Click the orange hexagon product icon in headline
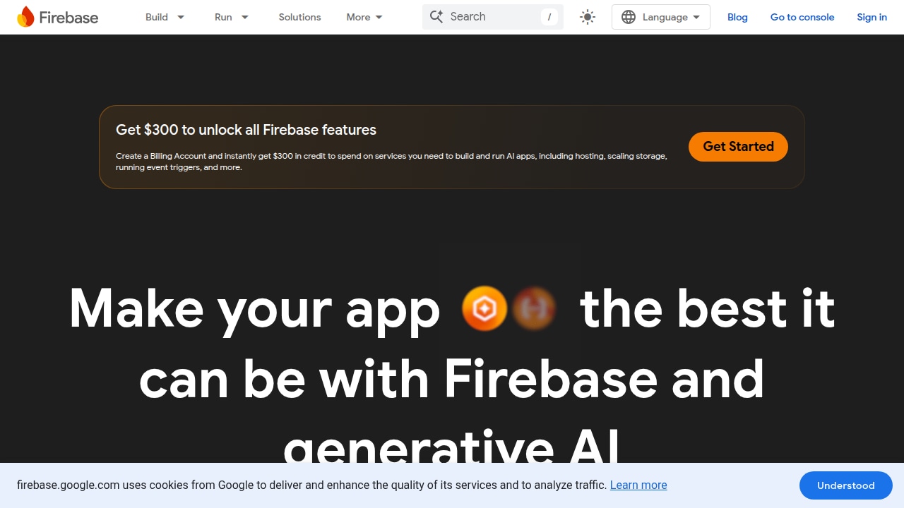The height and width of the screenshot is (508, 904). pos(484,308)
